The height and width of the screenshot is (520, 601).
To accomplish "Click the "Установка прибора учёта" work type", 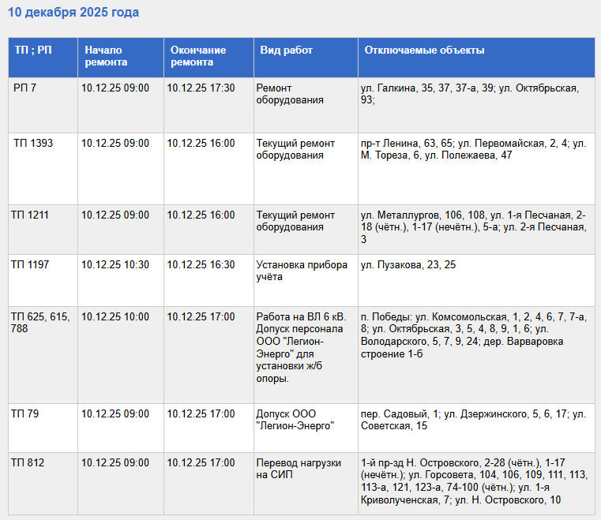I will [x=302, y=271].
